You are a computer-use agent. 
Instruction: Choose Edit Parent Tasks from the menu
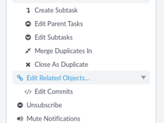(x=59, y=24)
